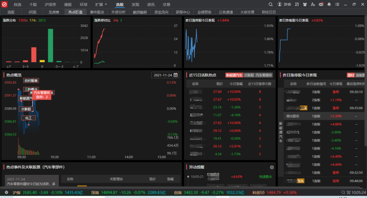Sort by 今日涨幅 column header
Screen dimensions: 367x198
(x=236, y=84)
